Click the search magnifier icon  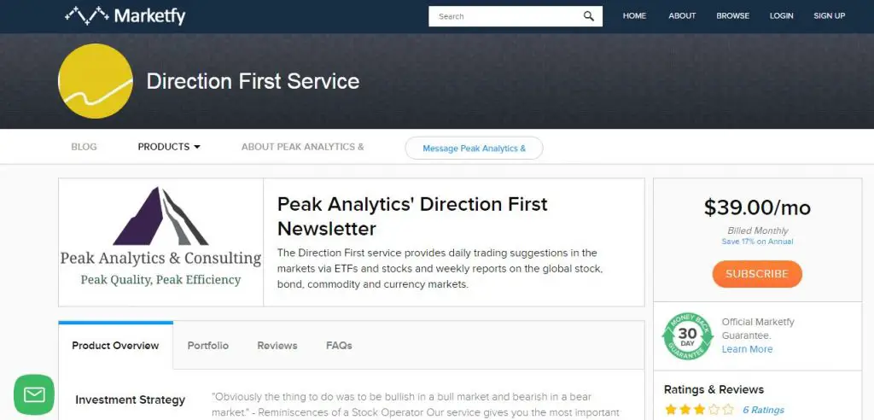pos(589,16)
